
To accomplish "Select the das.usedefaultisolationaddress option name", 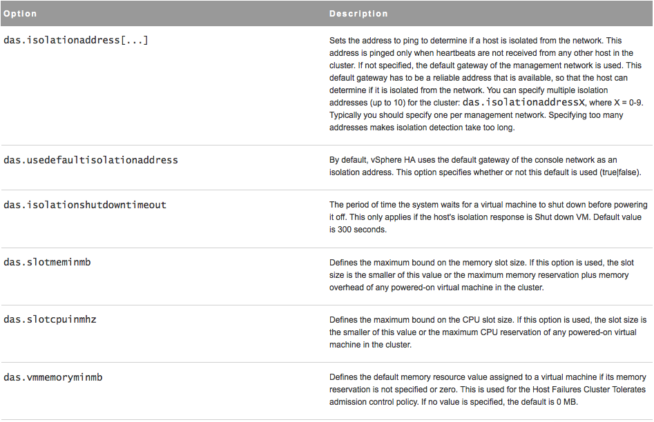I will click(91, 160).
